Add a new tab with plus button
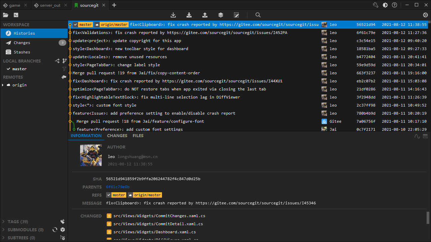Image resolution: width=431 pixels, height=242 pixels. coord(114,5)
